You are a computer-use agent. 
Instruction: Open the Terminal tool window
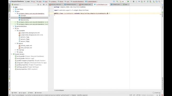click(x=38, y=93)
